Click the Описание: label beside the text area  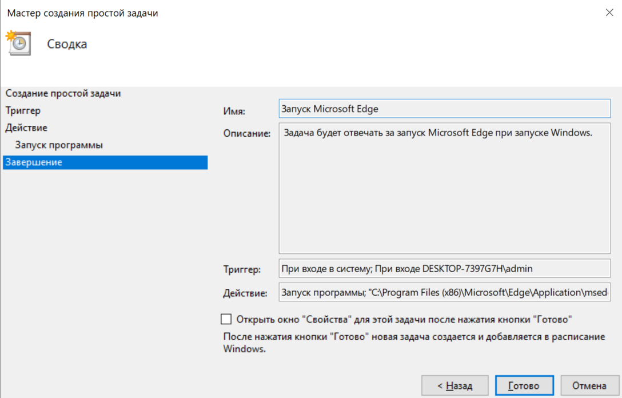point(246,134)
